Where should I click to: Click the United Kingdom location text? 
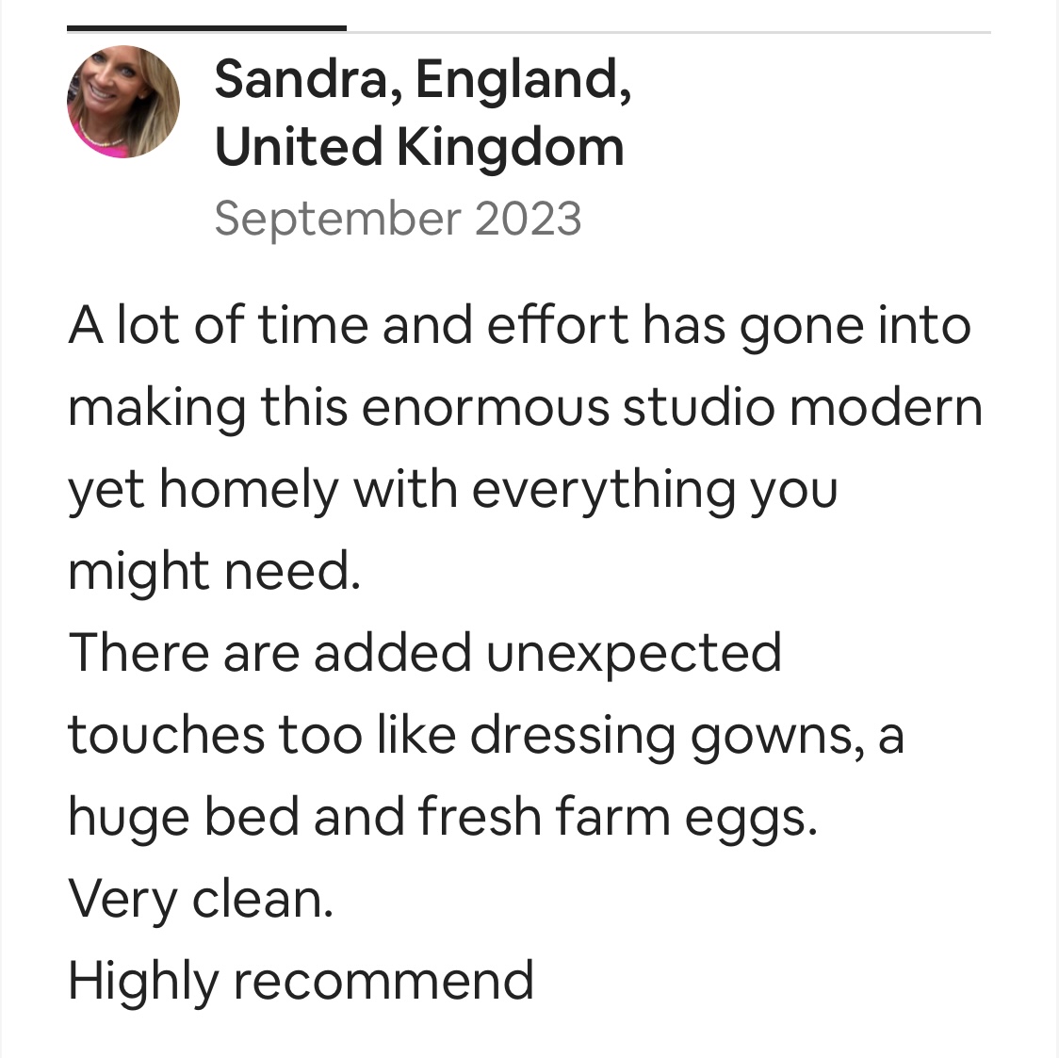419,147
